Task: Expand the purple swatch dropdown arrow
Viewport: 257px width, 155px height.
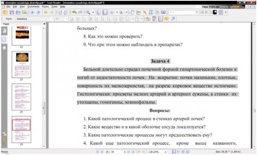Action: pyautogui.click(x=226, y=12)
